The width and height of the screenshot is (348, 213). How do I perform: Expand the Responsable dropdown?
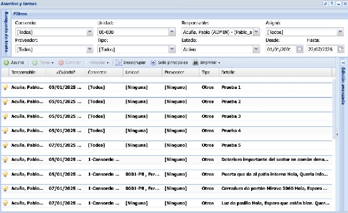(256, 32)
